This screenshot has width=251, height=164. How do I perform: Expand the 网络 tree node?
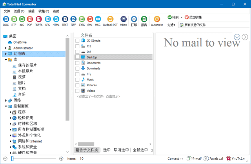6,100
